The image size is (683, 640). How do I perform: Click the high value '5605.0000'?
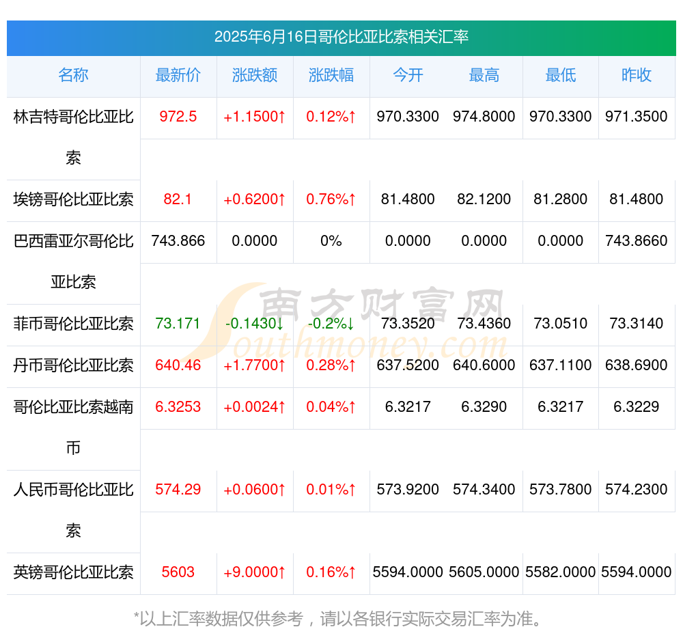click(484, 572)
